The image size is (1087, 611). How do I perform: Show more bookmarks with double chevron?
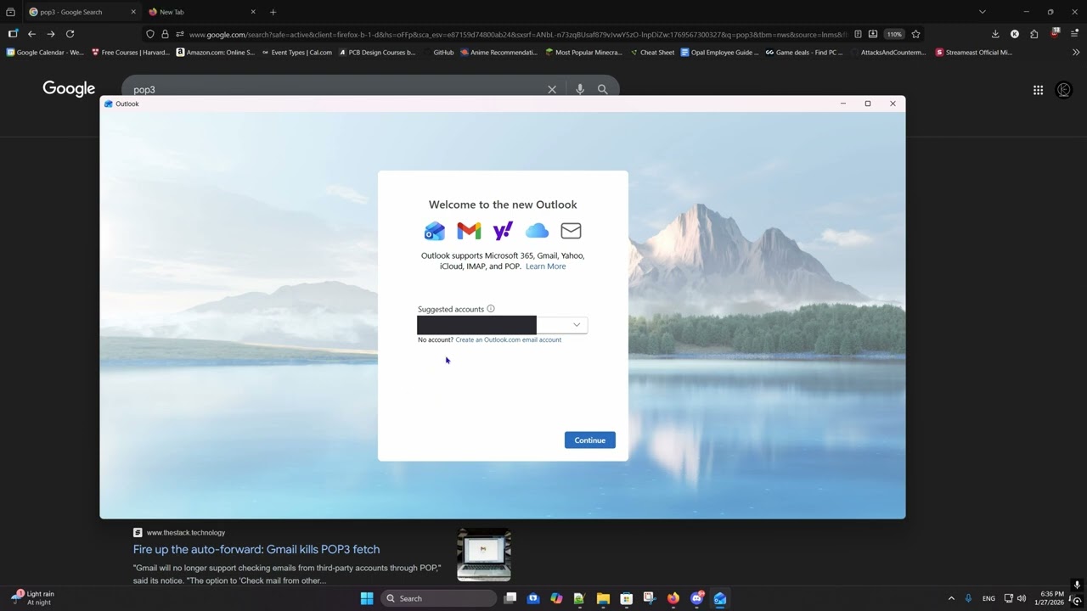tap(1076, 53)
